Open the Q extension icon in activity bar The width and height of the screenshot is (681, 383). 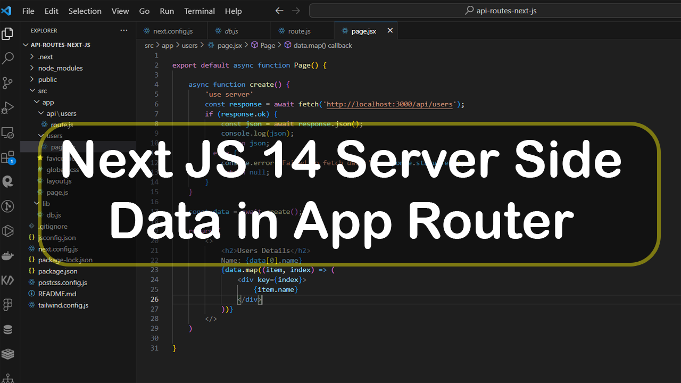click(8, 182)
